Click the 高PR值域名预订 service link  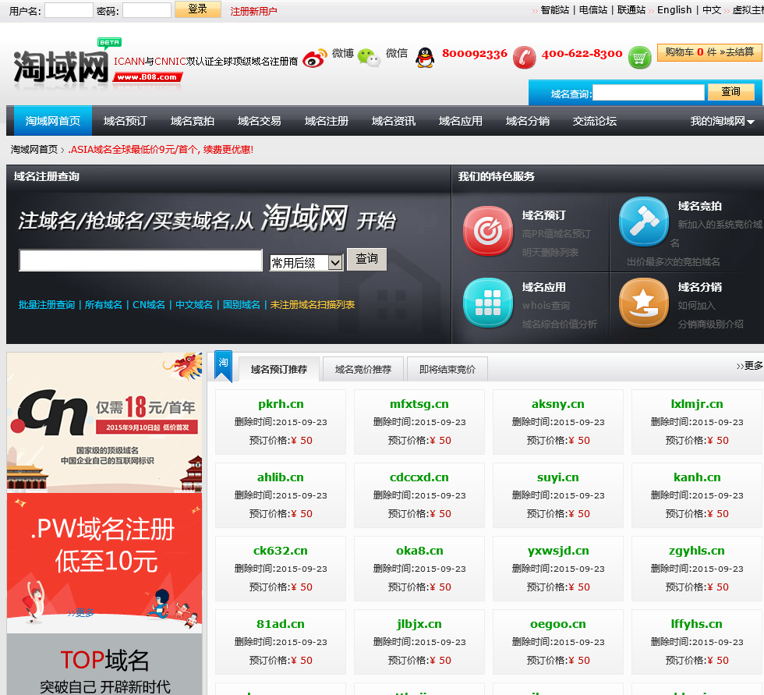point(557,234)
